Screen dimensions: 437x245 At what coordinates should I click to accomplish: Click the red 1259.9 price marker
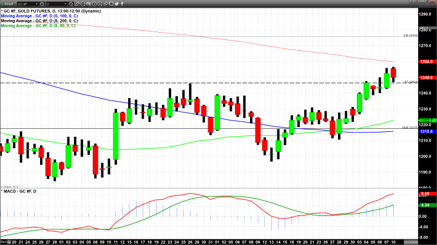(427, 62)
